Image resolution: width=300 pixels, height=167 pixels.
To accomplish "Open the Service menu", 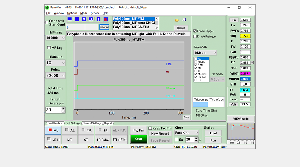I will pos(95,13).
